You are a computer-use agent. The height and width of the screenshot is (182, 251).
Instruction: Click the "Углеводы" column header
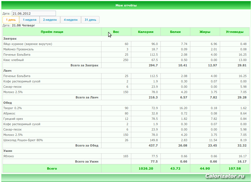[235, 32]
